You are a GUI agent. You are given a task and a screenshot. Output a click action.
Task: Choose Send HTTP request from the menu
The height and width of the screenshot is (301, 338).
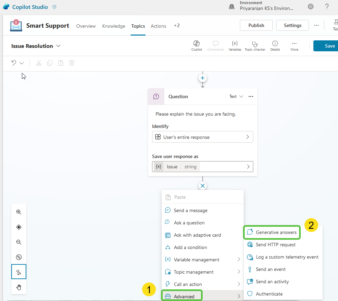(275, 245)
